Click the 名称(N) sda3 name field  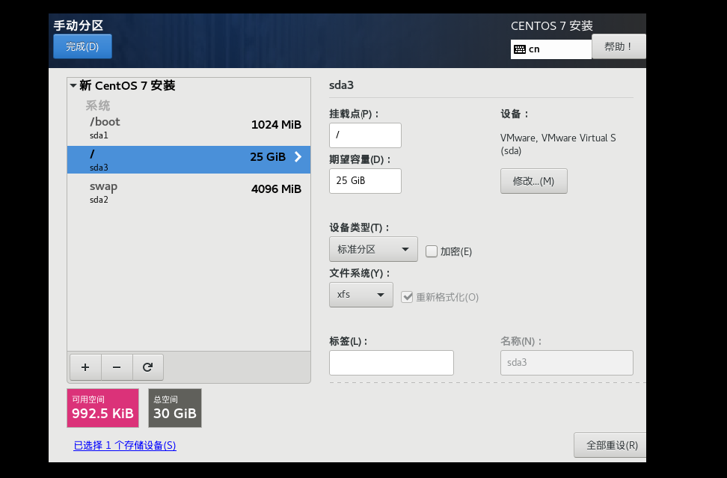click(567, 363)
